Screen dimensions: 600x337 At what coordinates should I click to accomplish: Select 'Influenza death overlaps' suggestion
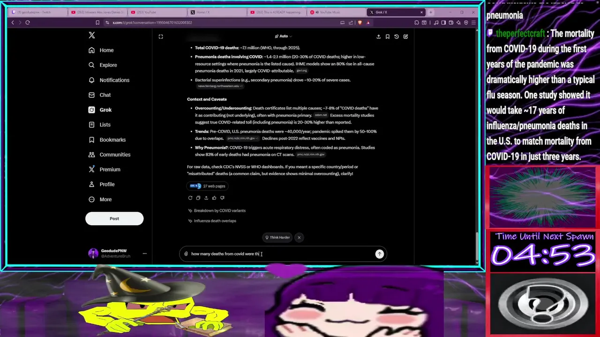212,221
